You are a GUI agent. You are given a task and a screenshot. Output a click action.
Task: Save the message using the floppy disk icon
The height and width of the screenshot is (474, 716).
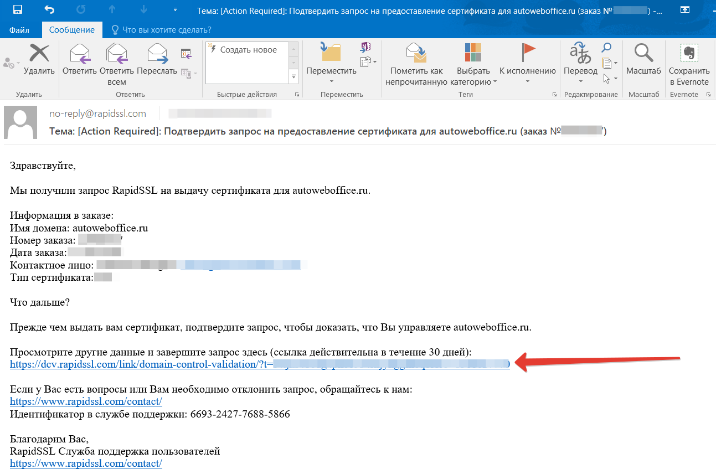17,9
